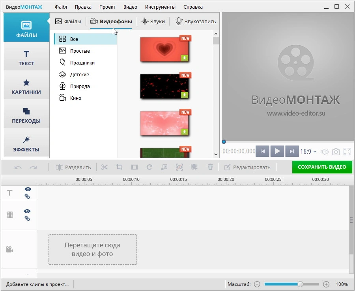This screenshot has height=291, width=355.
Task: Toggle text track visibility eye
Action: [28, 189]
